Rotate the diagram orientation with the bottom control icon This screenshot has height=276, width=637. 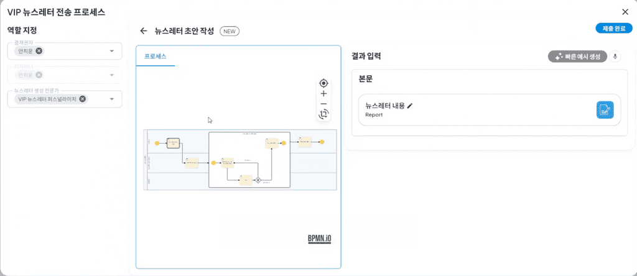pyautogui.click(x=323, y=114)
